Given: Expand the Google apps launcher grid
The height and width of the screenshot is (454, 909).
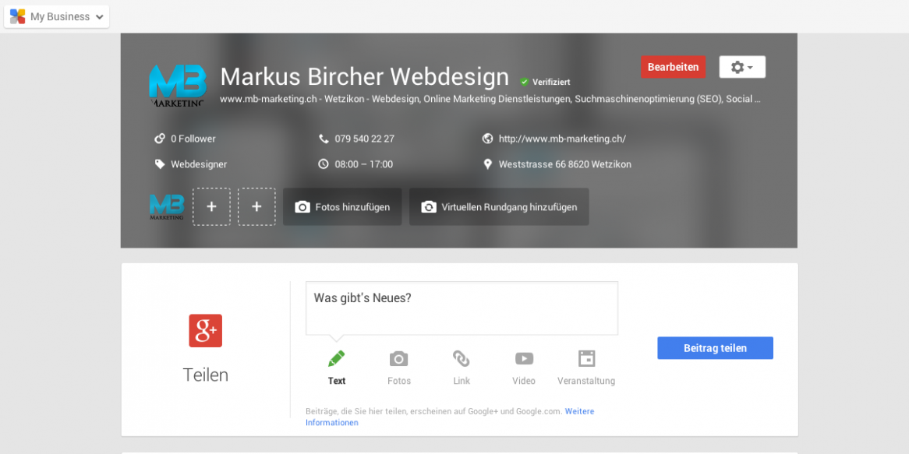Looking at the screenshot, I should 17,16.
